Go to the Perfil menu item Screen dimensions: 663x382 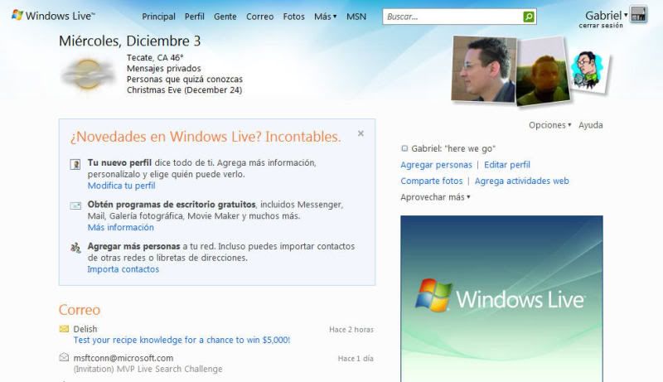coord(194,17)
